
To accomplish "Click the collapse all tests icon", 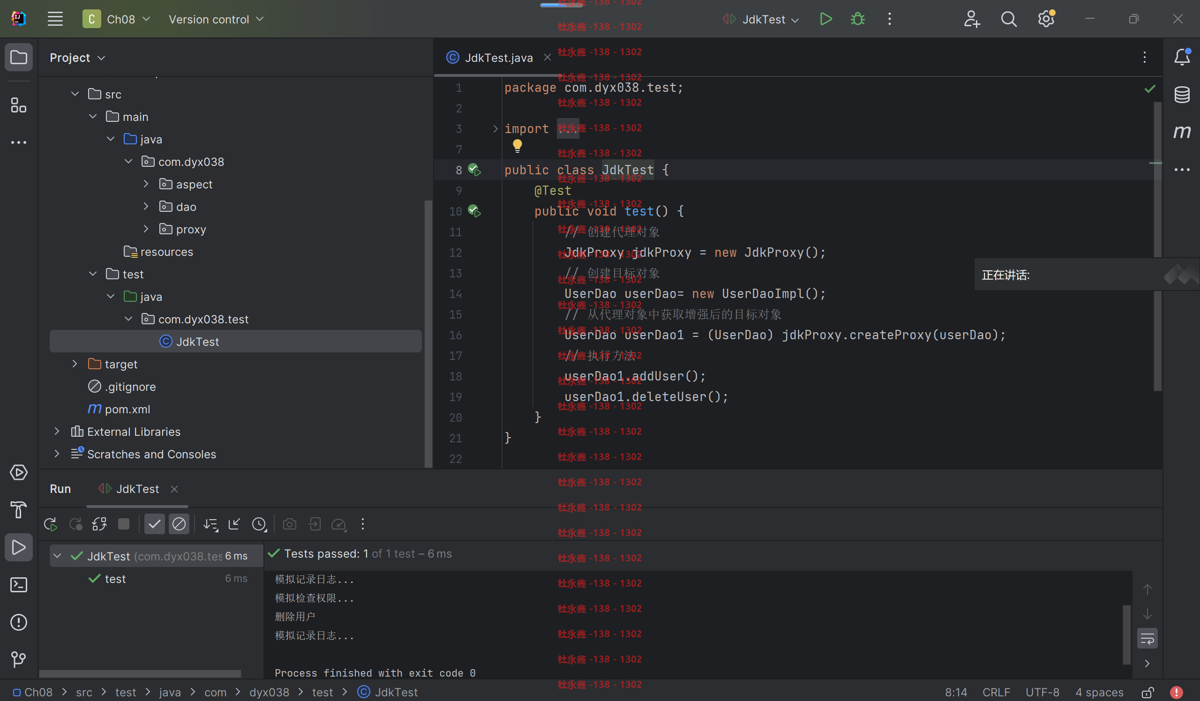I will click(x=234, y=524).
